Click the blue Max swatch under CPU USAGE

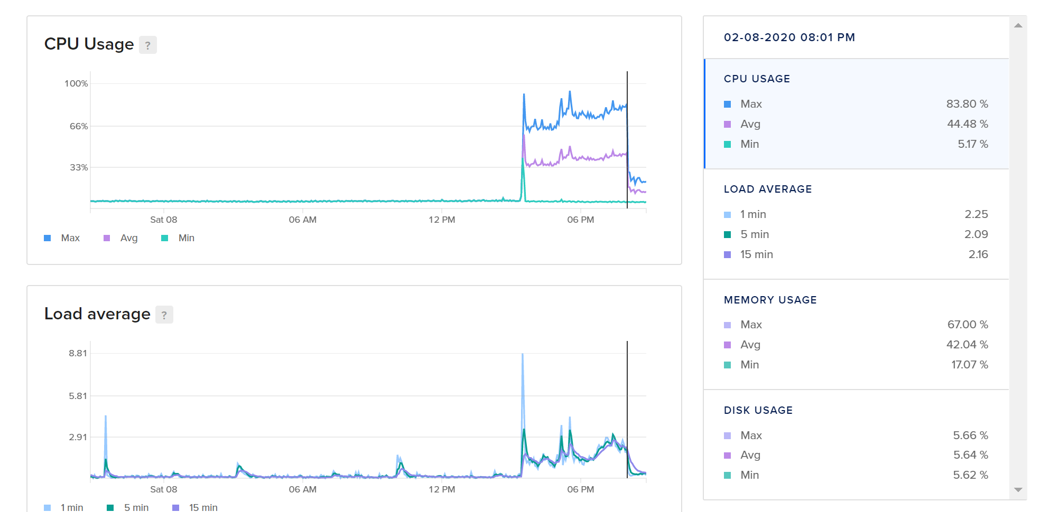point(728,103)
